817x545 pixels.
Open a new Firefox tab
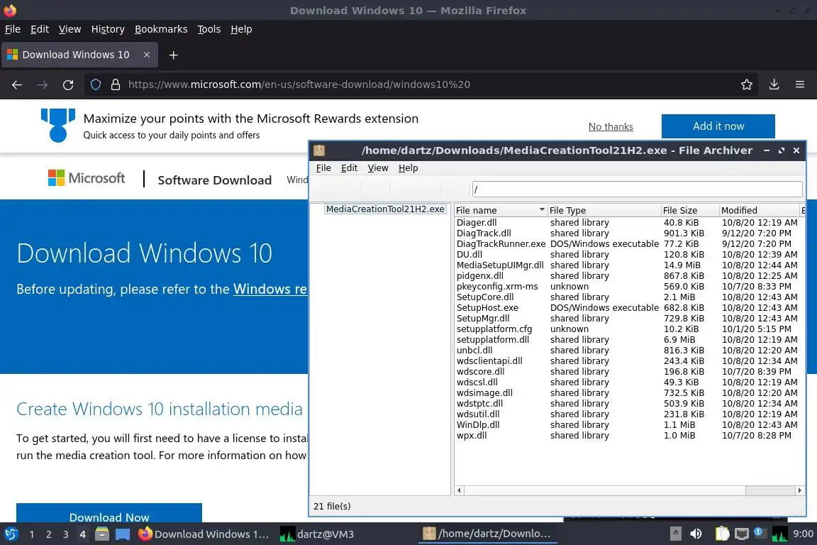pyautogui.click(x=174, y=55)
